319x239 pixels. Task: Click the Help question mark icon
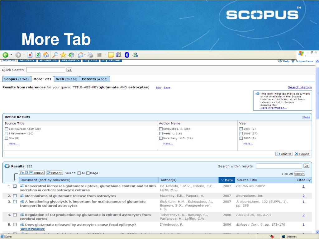(280, 61)
